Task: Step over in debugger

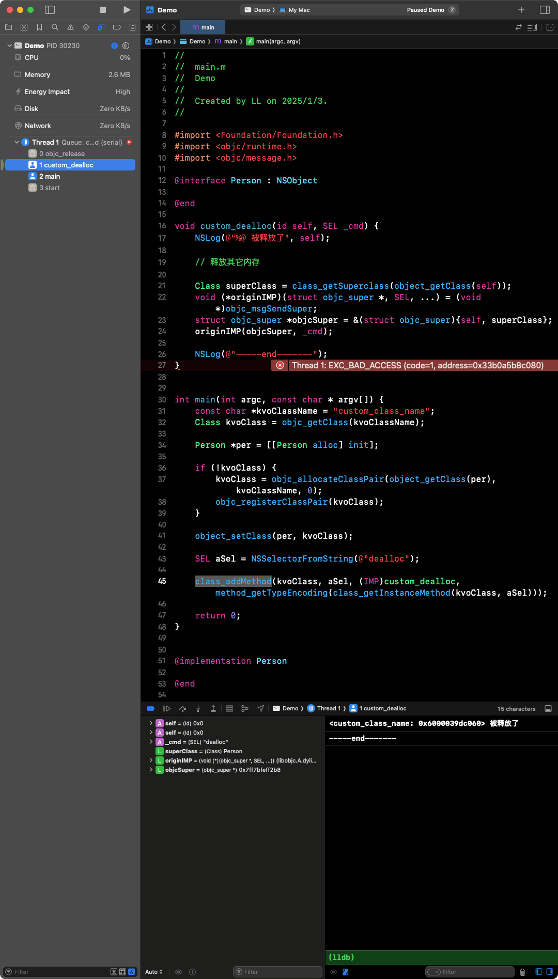Action: 182,708
